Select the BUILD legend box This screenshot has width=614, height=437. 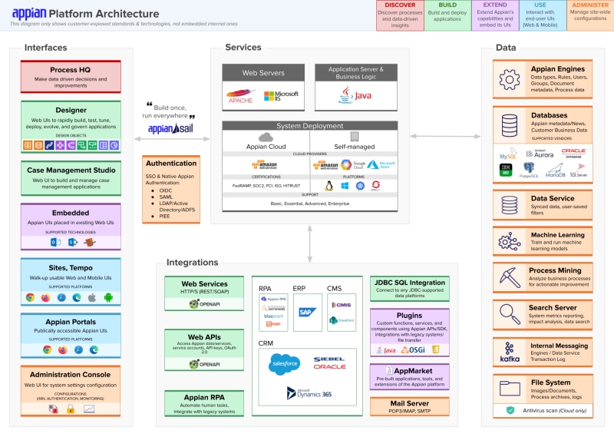(447, 15)
